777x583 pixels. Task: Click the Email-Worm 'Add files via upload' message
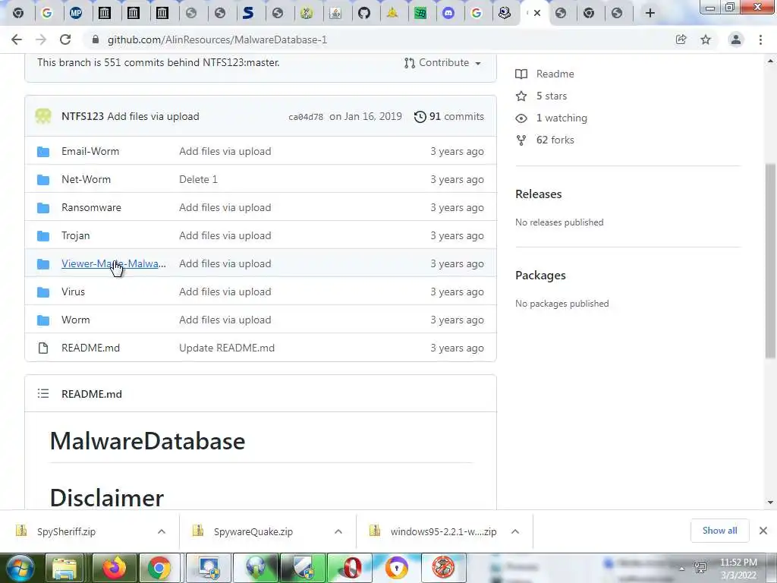[x=225, y=151]
